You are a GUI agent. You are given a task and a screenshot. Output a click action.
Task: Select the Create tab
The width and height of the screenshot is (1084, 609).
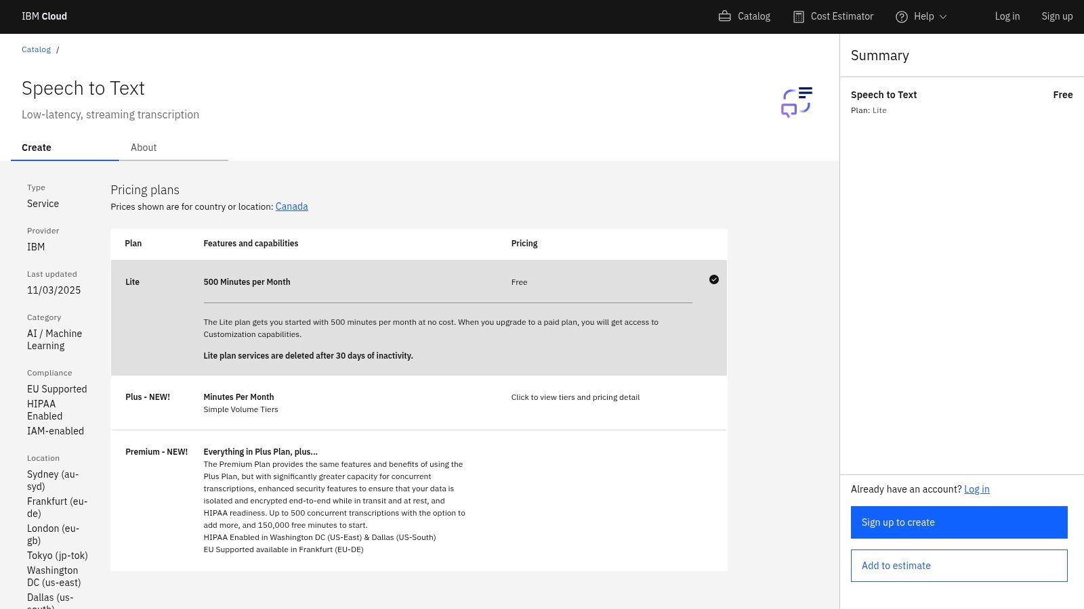[x=37, y=148]
